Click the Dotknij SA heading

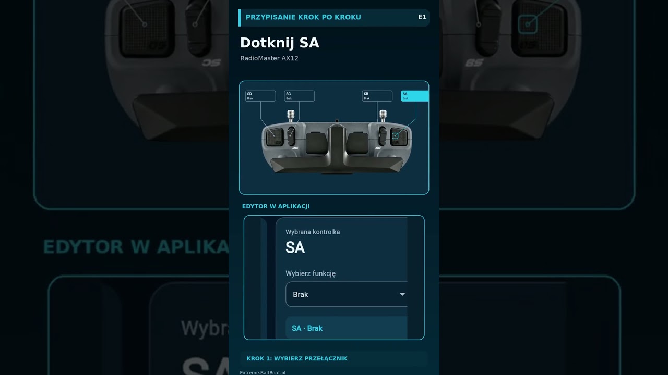(x=279, y=43)
